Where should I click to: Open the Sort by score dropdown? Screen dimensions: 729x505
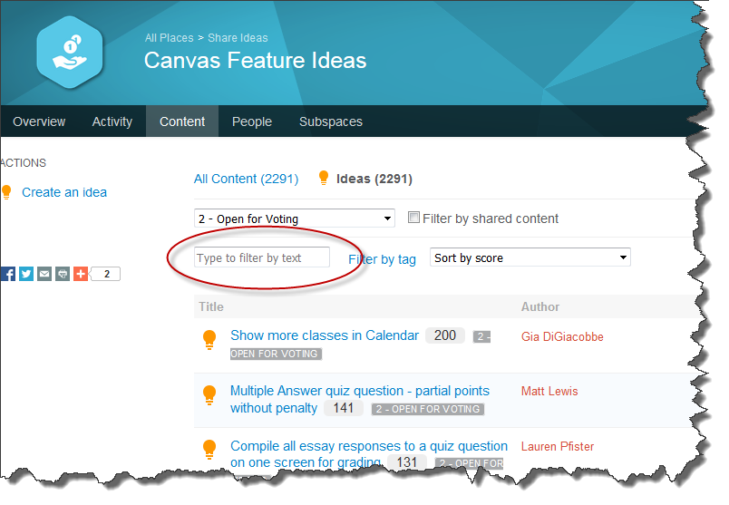[530, 257]
